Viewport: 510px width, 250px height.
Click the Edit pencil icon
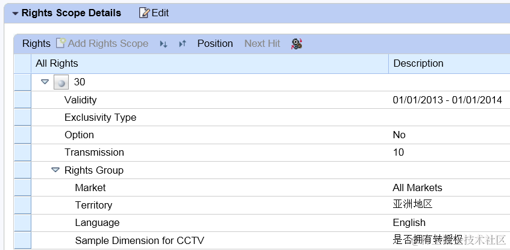point(144,13)
